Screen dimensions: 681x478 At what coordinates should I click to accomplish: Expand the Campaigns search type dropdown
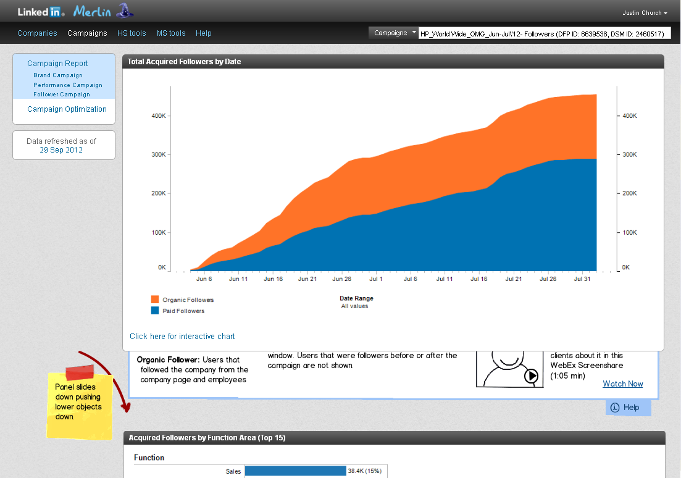click(393, 33)
